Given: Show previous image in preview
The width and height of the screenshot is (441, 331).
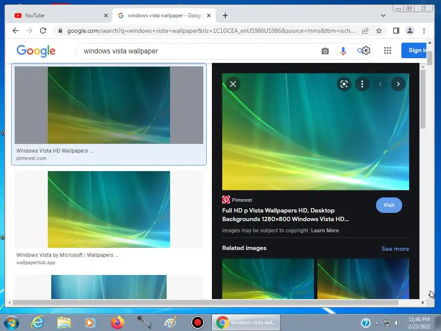Looking at the screenshot, I should click(380, 84).
